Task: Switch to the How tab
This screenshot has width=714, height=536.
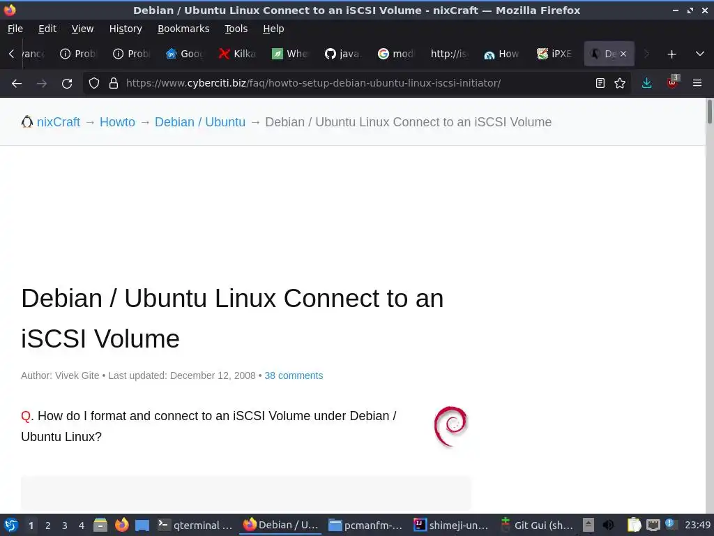Action: pyautogui.click(x=501, y=54)
